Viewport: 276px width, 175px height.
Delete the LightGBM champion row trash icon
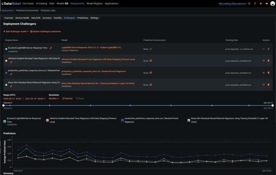click(269, 49)
